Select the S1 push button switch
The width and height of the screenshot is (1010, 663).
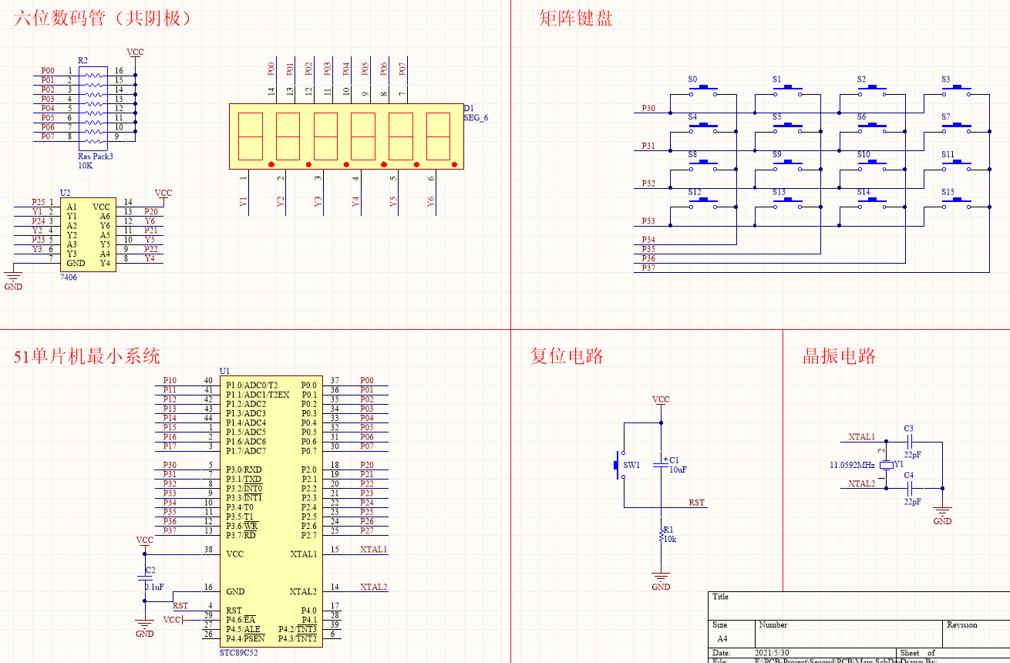tap(787, 92)
